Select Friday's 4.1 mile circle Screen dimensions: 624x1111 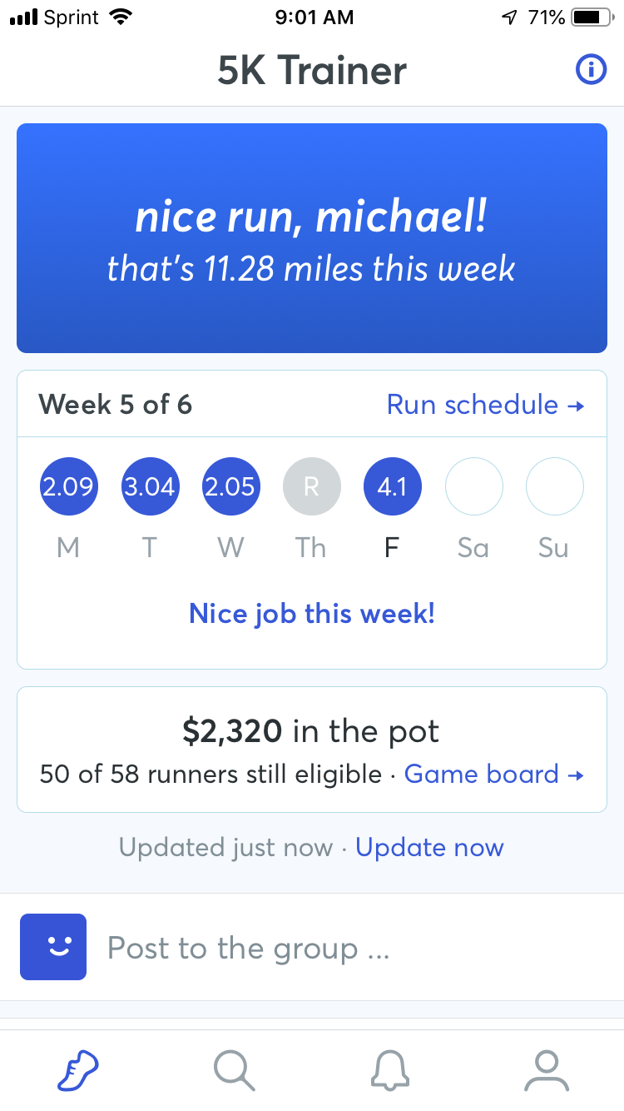[x=392, y=486]
